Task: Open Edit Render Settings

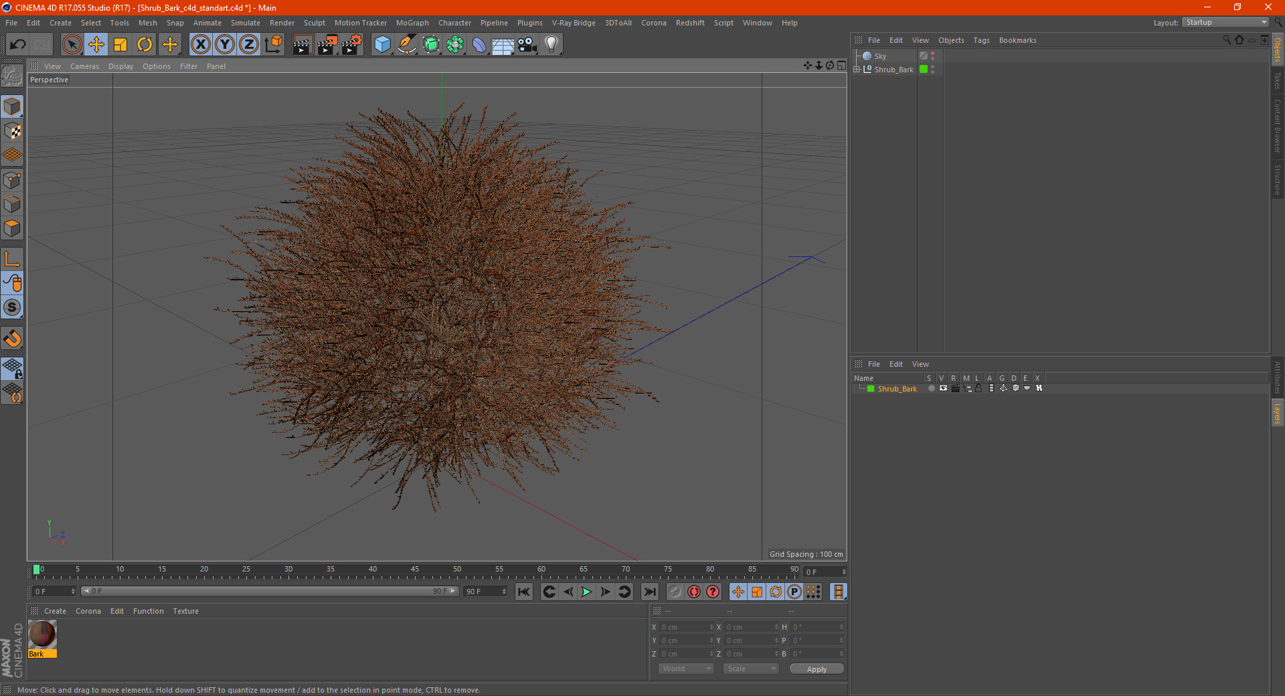Action: point(352,45)
